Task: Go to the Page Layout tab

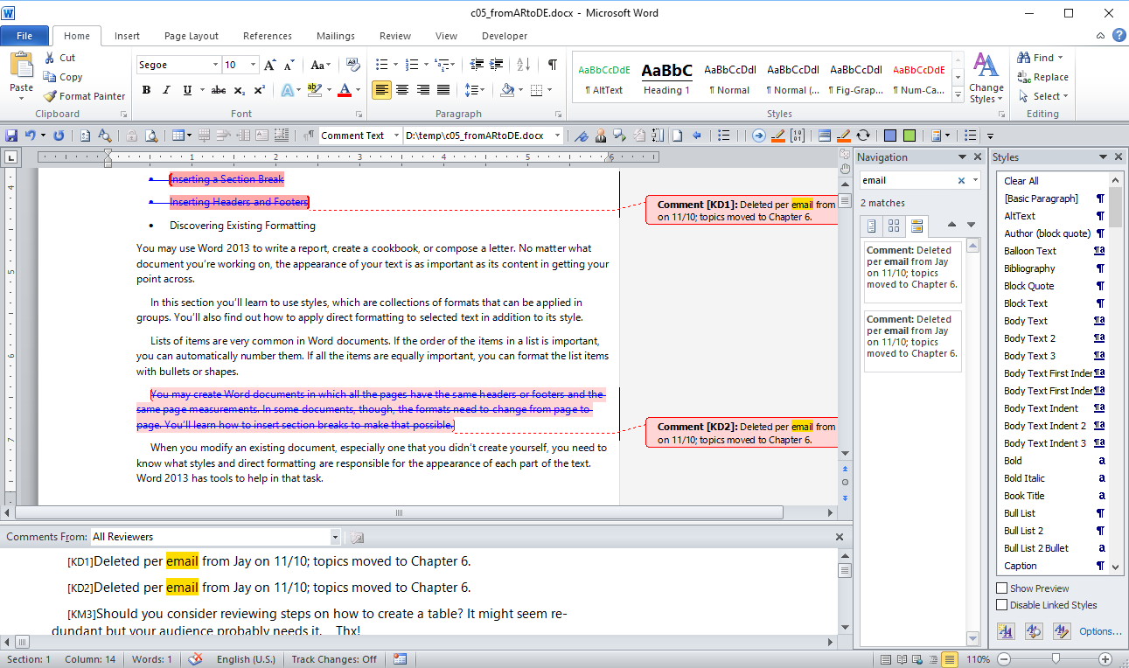Action: tap(192, 36)
